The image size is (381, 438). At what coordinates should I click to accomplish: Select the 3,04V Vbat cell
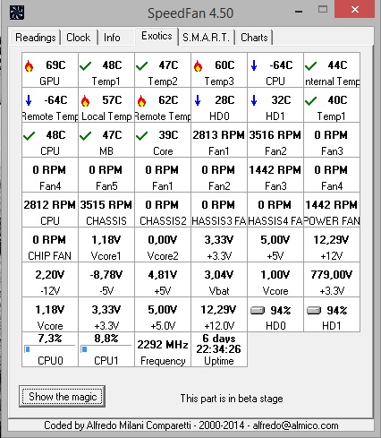click(219, 279)
